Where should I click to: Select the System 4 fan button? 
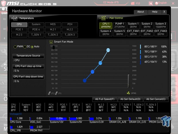coord(106,33)
